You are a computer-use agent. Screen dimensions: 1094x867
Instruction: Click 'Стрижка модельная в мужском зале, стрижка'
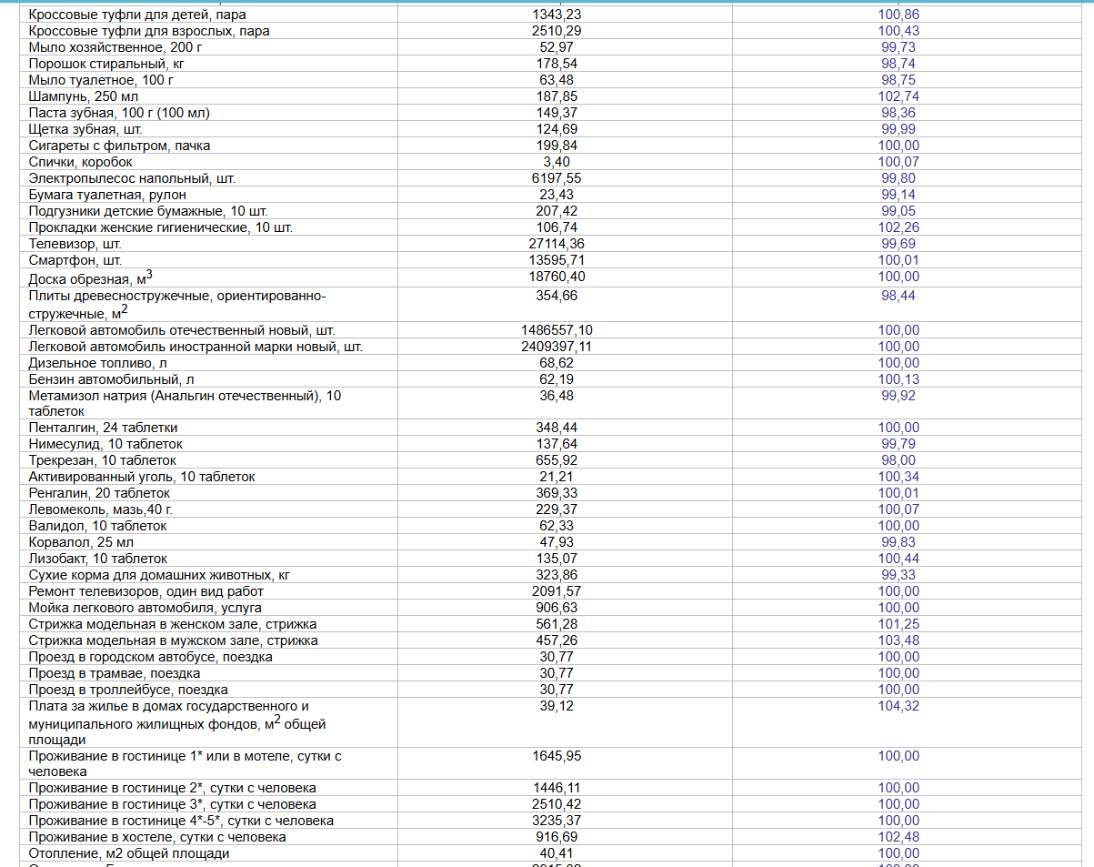click(173, 640)
